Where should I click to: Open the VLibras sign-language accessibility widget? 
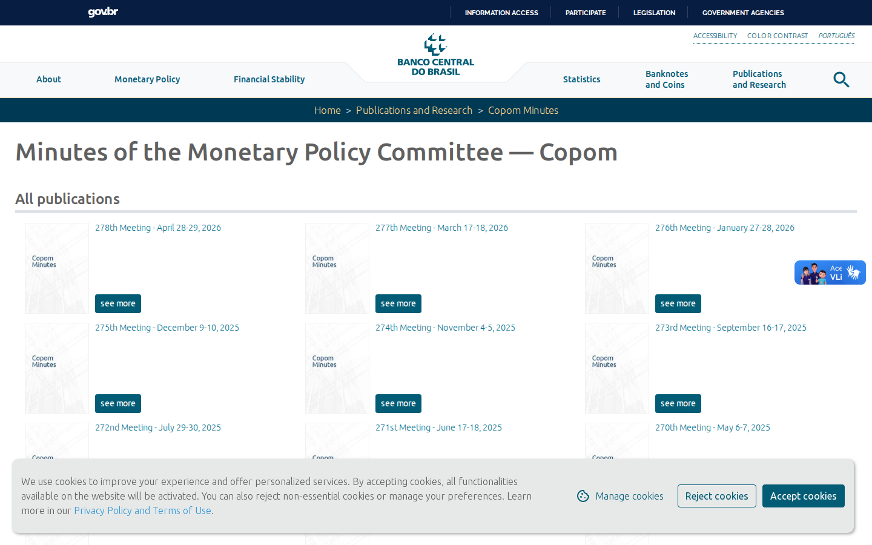(x=830, y=272)
